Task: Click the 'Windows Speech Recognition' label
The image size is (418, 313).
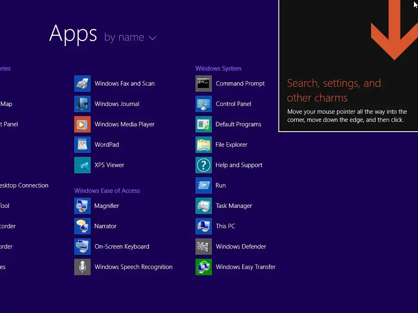Action: [133, 267]
